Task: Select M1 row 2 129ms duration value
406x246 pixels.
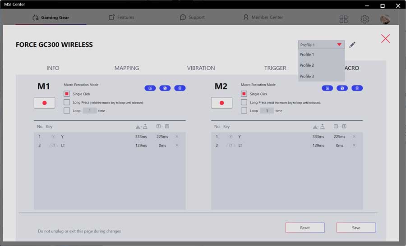Action: (x=141, y=146)
